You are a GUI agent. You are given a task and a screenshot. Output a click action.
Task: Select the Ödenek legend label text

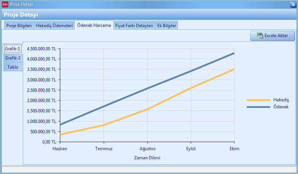281,107
